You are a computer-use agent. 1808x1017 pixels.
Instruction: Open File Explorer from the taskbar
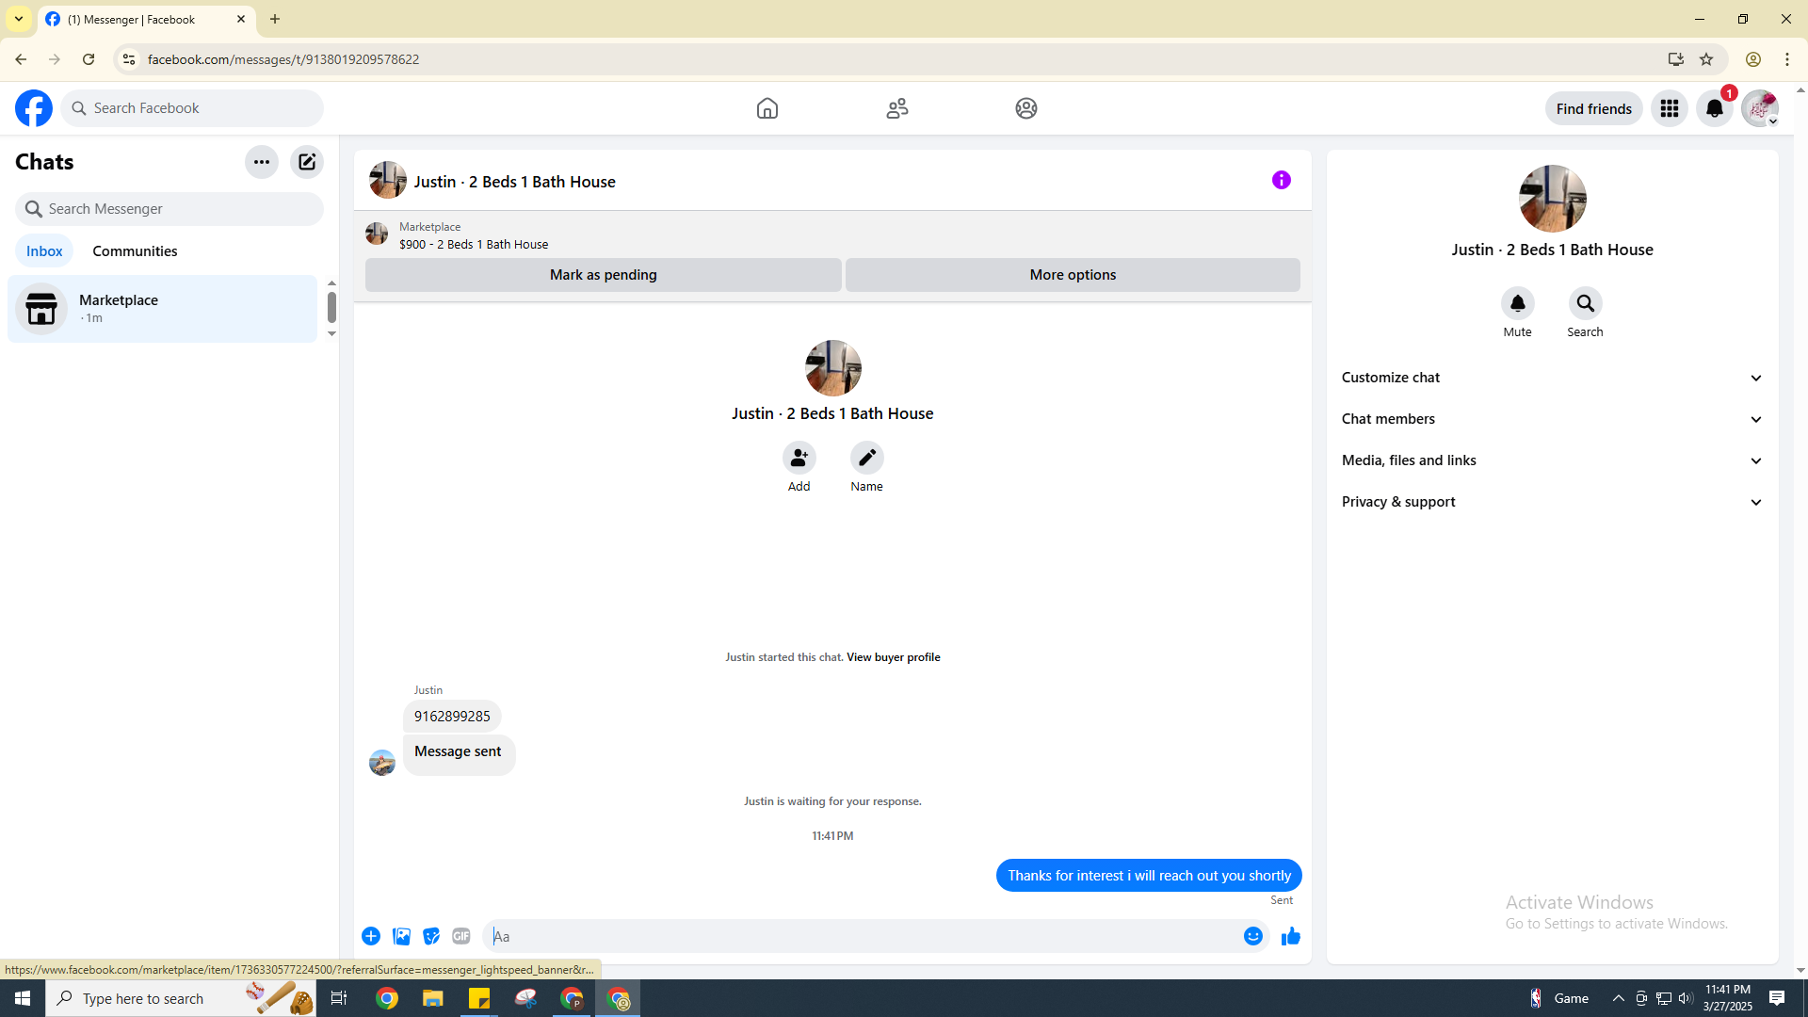coord(432,998)
